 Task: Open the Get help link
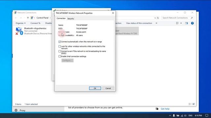(165, 109)
